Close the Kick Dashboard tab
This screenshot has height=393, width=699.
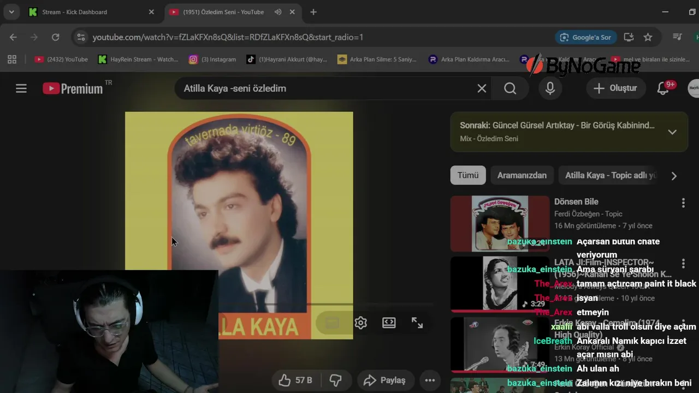[x=151, y=12]
